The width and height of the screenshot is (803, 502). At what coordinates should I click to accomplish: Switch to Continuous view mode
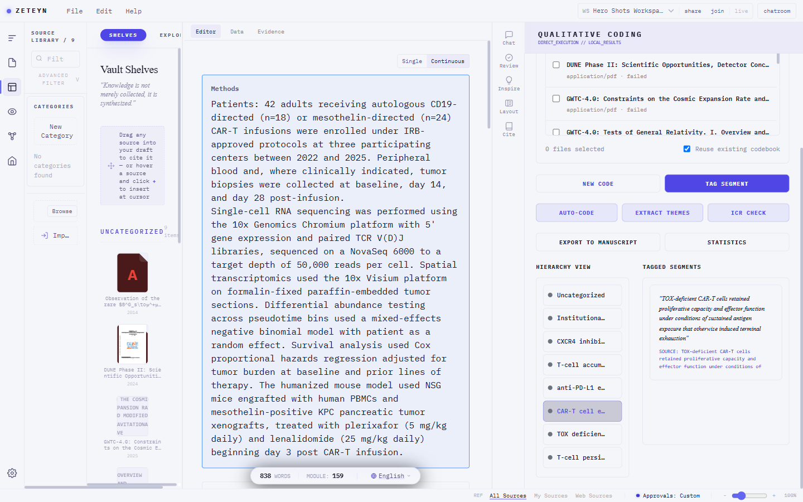(447, 61)
